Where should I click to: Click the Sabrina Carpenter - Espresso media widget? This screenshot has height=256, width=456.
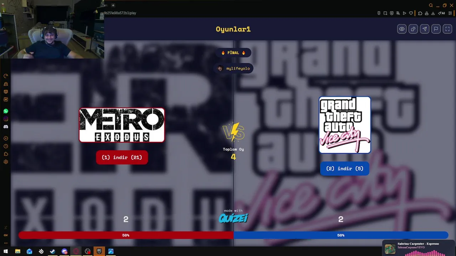pos(419,248)
